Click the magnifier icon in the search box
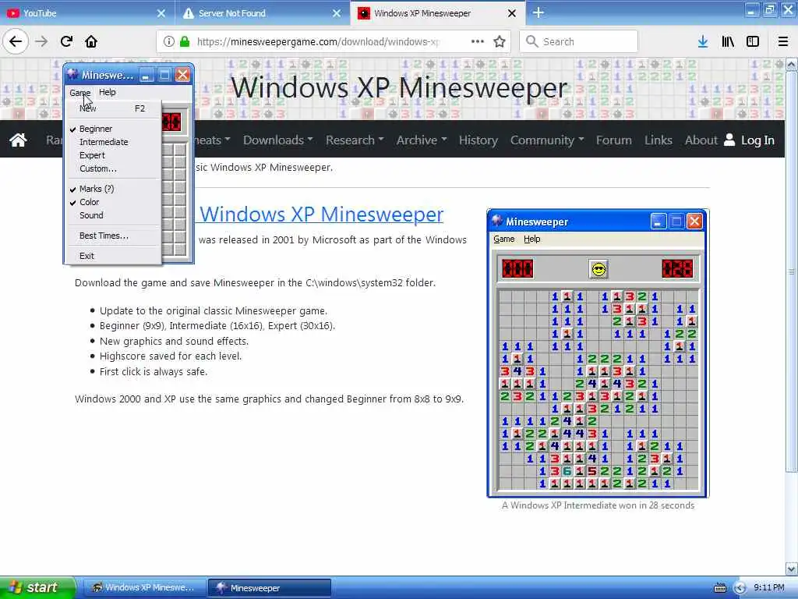Screen dimensions: 798x599 click(531, 41)
